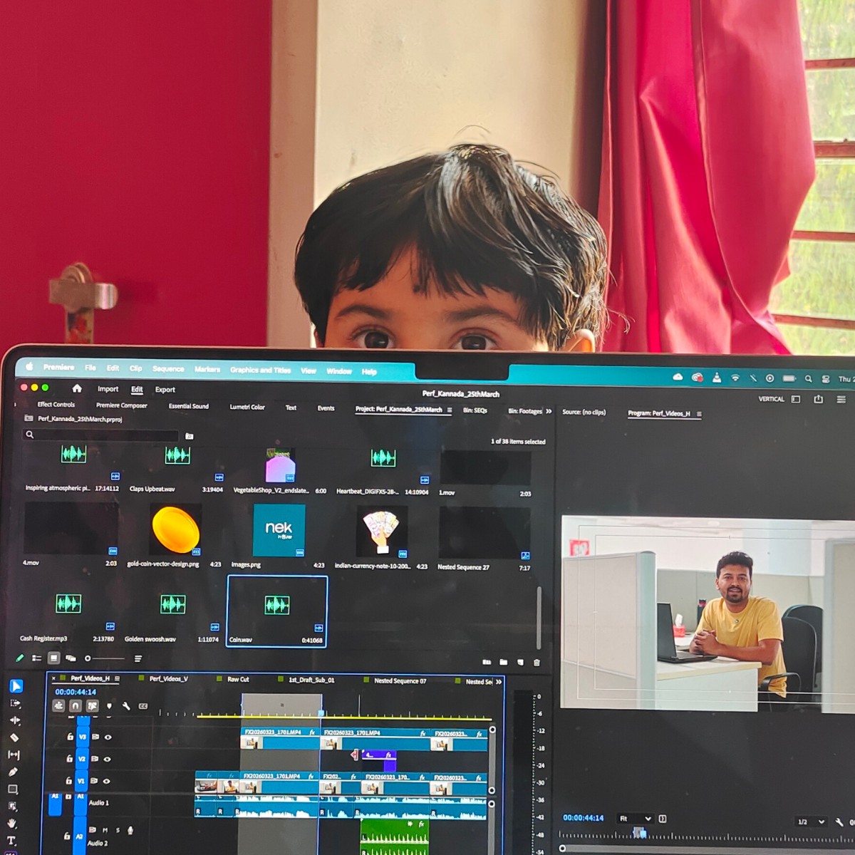Screen dimensions: 855x855
Task: Open Quick Export share icon
Action: coord(818,399)
